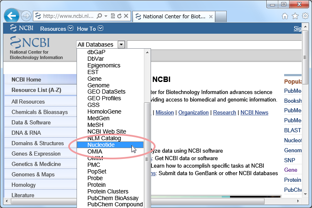The height and width of the screenshot is (208, 312).
Task: Click the All Databases dropdown arrow
Action: click(121, 45)
